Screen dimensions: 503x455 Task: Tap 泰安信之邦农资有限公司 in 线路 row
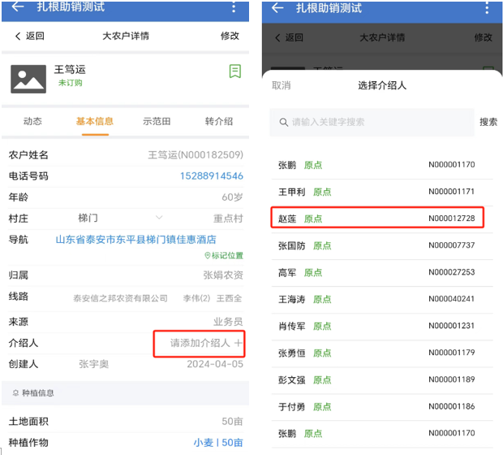coord(120,298)
